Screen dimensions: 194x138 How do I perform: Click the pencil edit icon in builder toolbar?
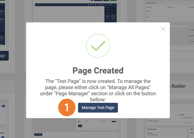[107, 5]
